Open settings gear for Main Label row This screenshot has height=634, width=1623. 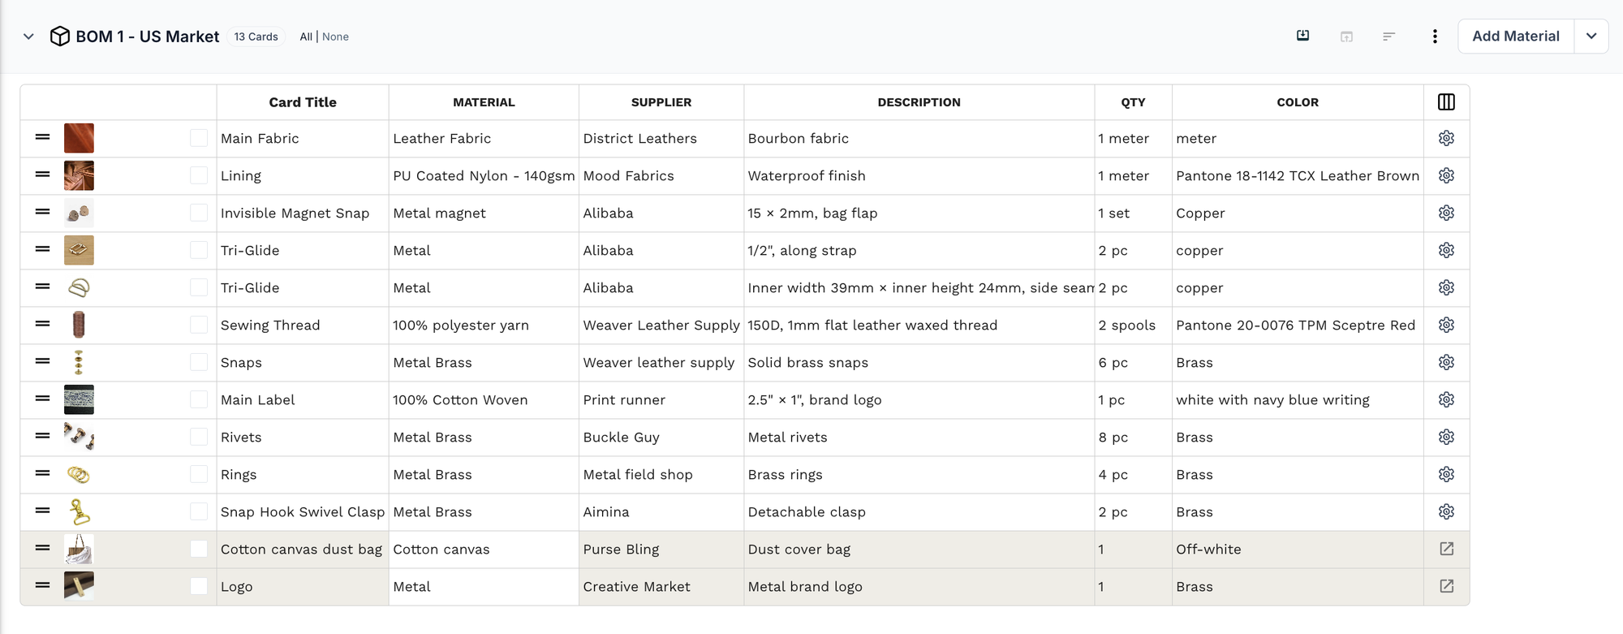[1446, 399]
